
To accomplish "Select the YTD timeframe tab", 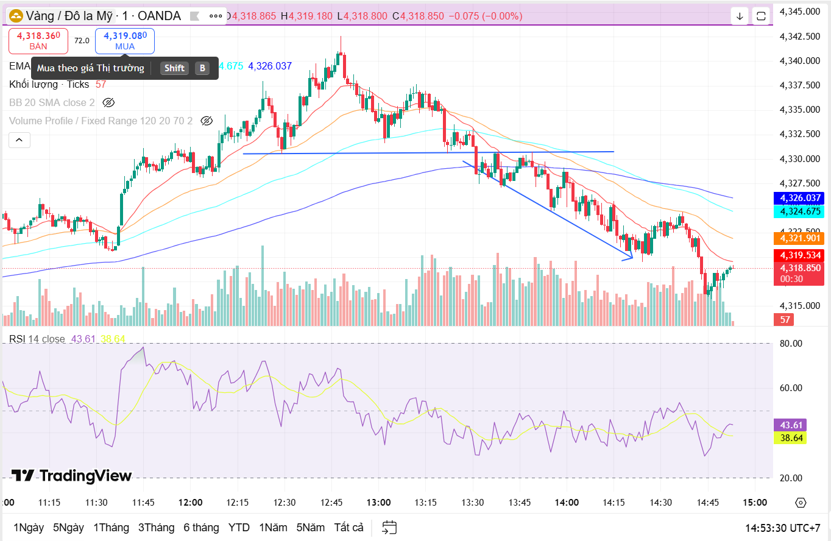I will pos(239,528).
